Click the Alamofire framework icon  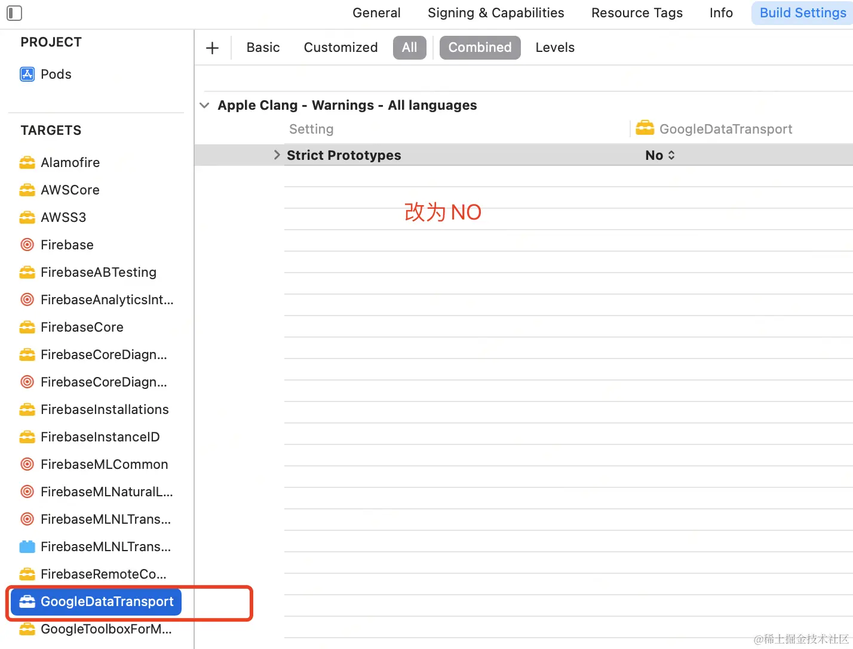click(27, 162)
